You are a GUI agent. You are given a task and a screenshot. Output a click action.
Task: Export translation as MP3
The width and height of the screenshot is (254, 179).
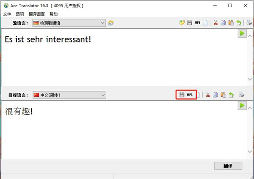click(x=190, y=95)
